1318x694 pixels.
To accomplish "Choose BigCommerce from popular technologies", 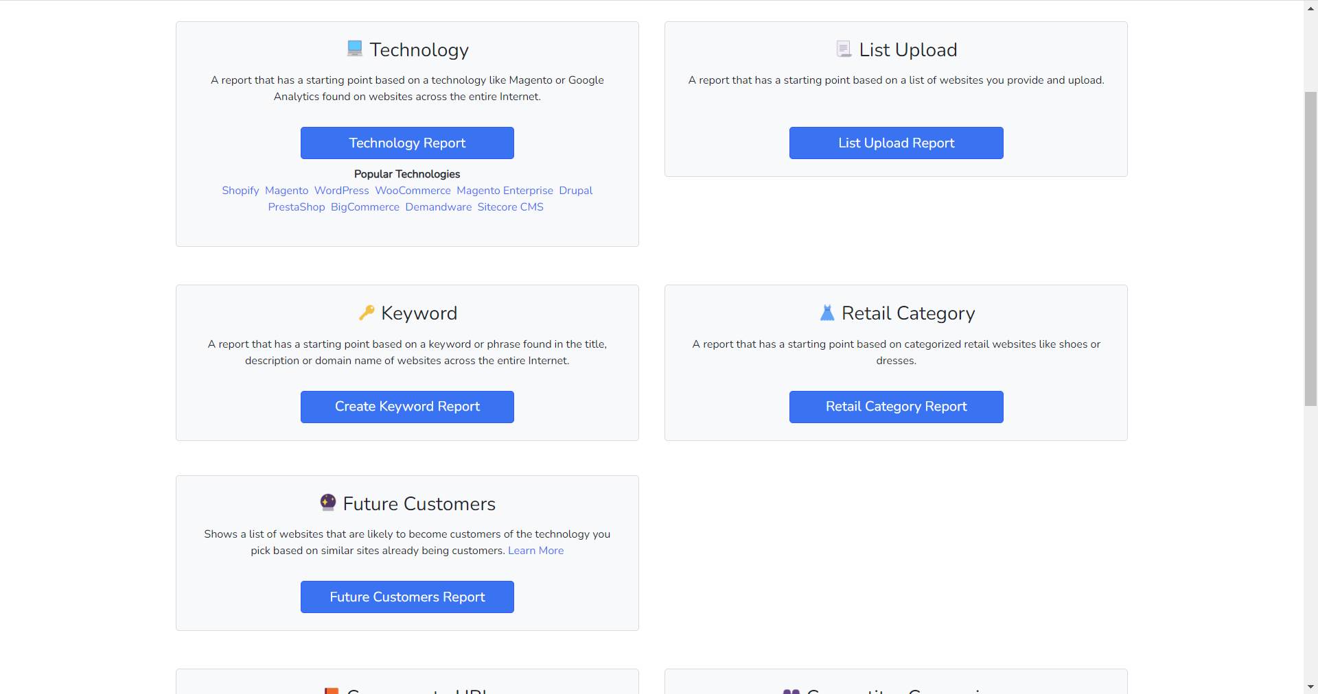I will tap(365, 207).
